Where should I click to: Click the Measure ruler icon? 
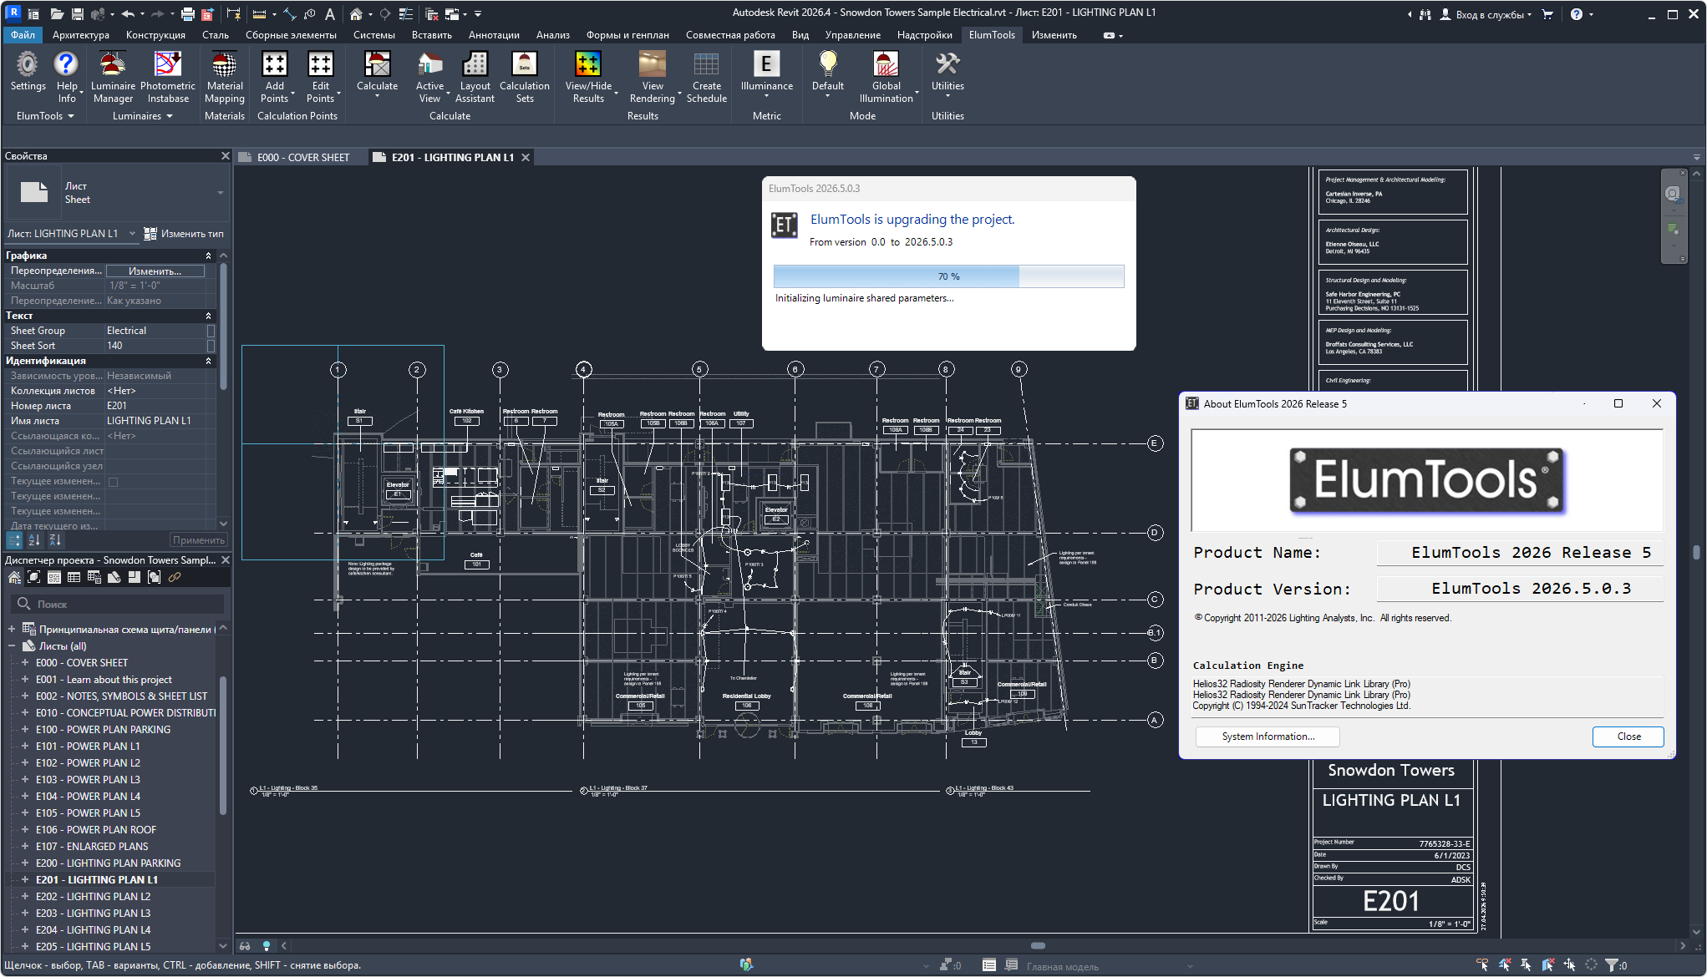pos(259,14)
